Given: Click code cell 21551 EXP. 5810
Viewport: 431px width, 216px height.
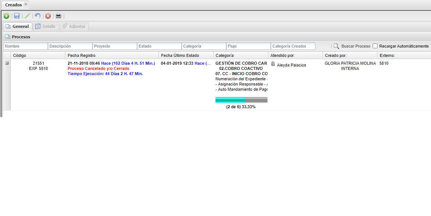Looking at the screenshot, I should click(x=38, y=66).
